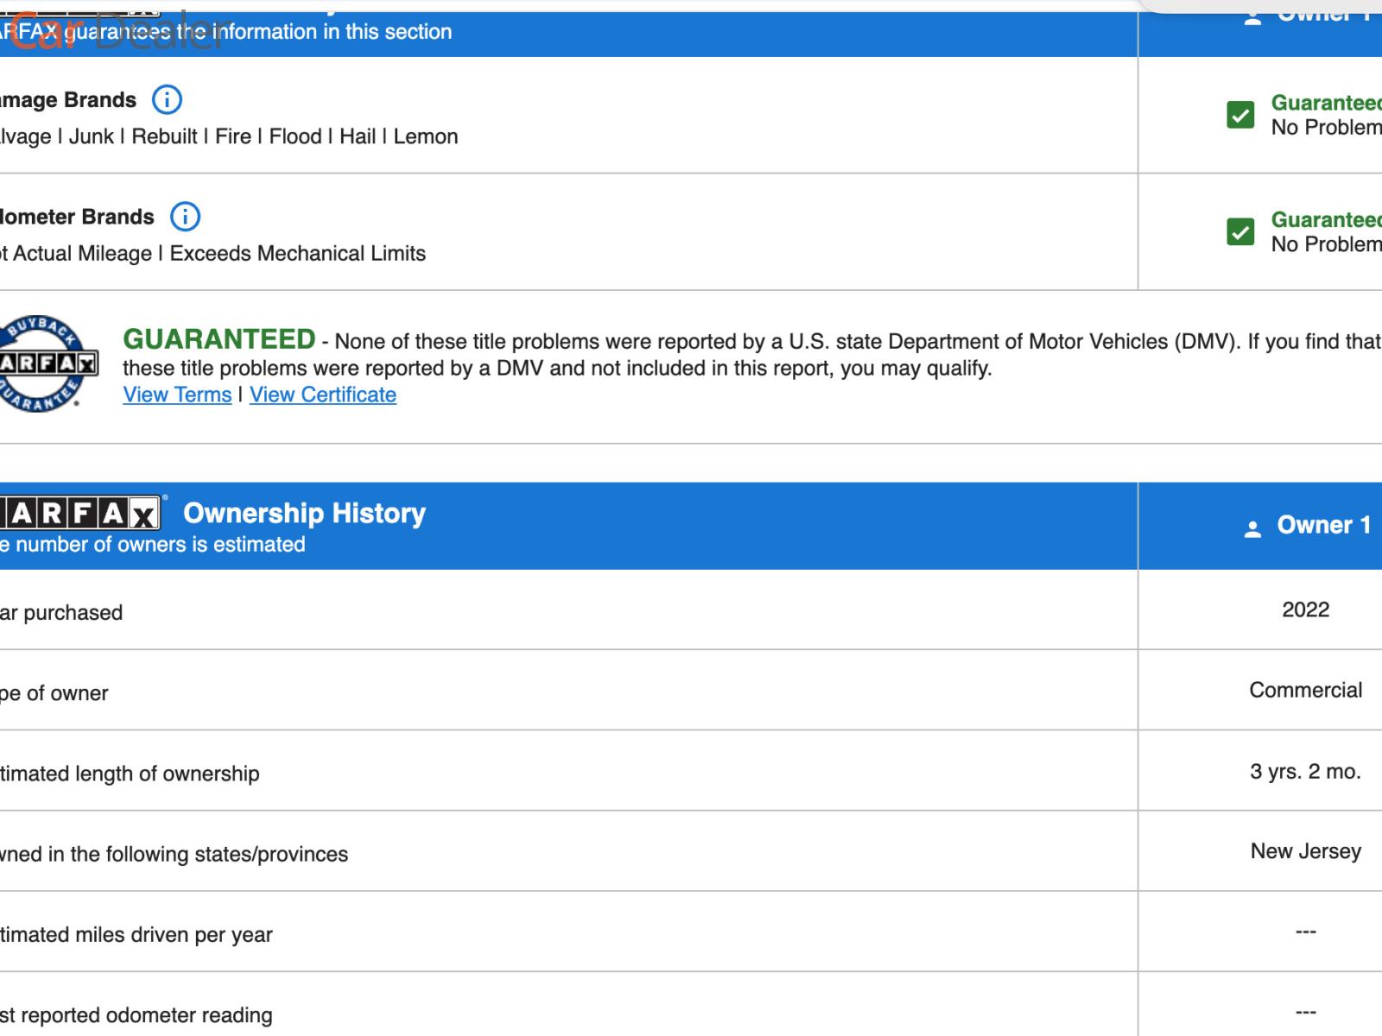This screenshot has height=1036, width=1382.
Task: Click the Damage Brands info icon
Action: tap(167, 100)
